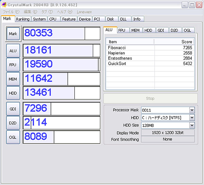Switch to the Feature tab
The width and height of the screenshot is (204, 185).
69,19
